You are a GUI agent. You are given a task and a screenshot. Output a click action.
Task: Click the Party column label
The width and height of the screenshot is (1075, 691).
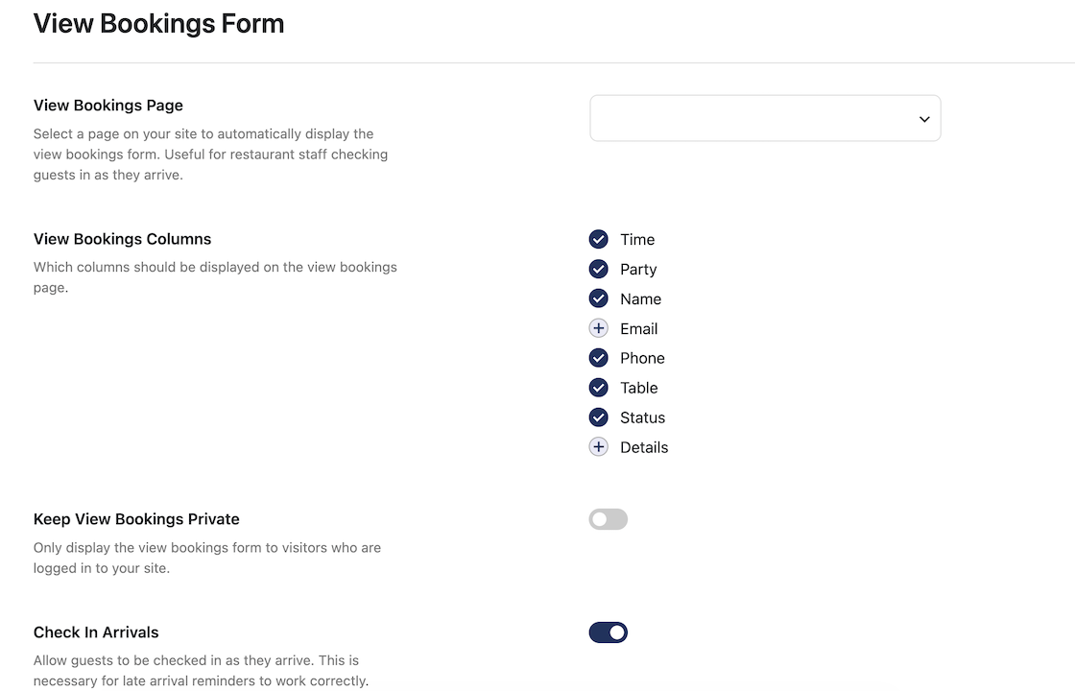tap(638, 270)
